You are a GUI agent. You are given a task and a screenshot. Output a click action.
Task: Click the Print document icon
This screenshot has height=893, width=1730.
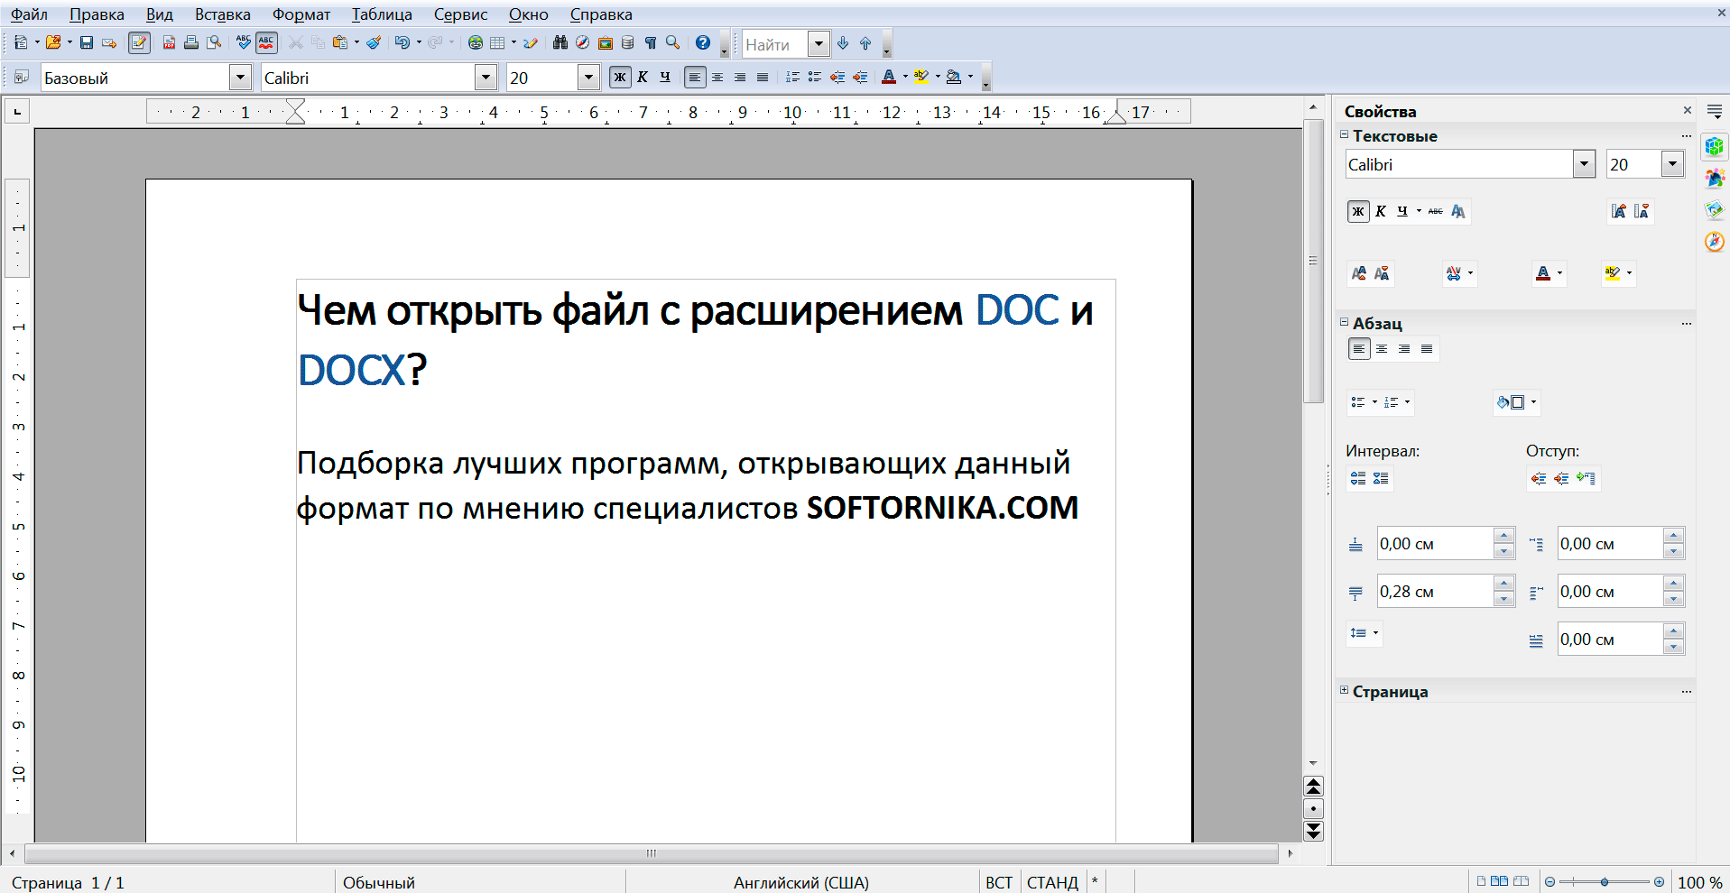191,42
